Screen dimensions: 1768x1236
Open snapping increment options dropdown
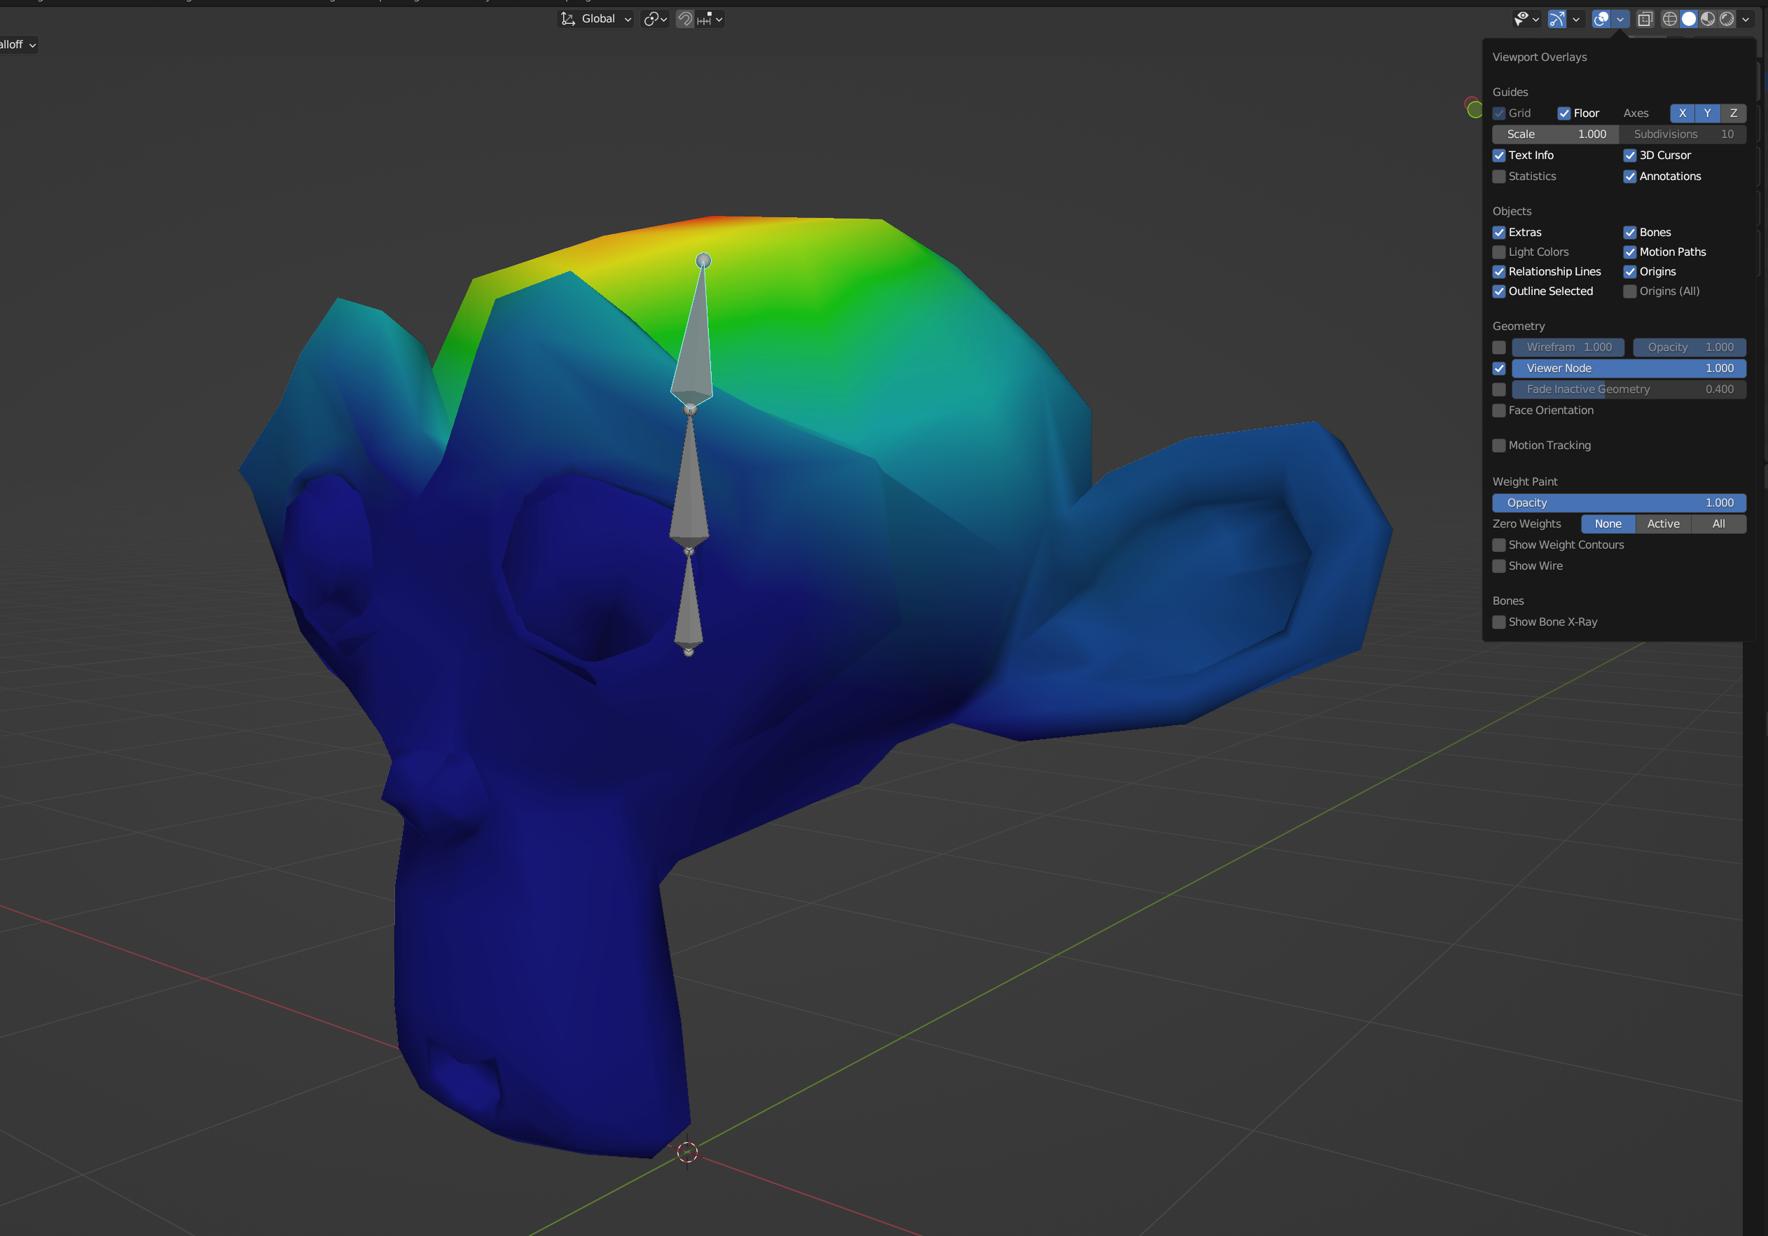tap(710, 19)
